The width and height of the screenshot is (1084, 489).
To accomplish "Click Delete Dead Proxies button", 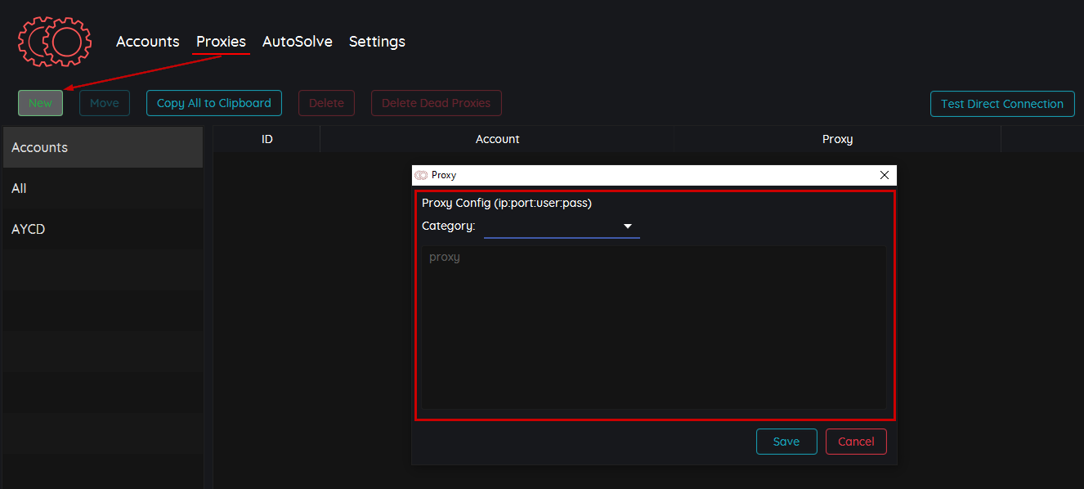I will click(x=436, y=103).
